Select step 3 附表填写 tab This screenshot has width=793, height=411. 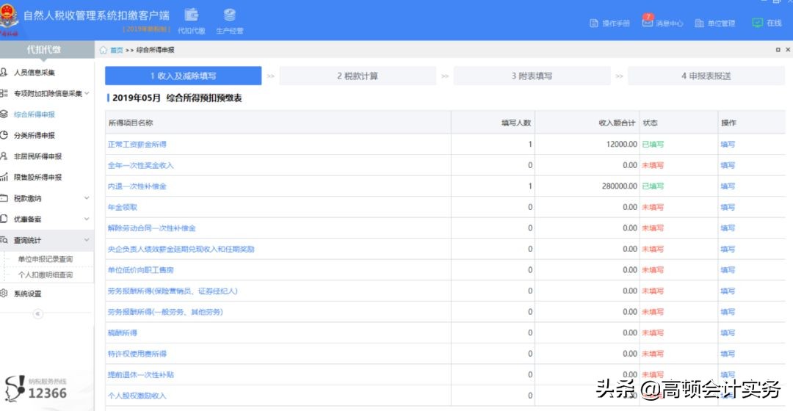coord(532,76)
